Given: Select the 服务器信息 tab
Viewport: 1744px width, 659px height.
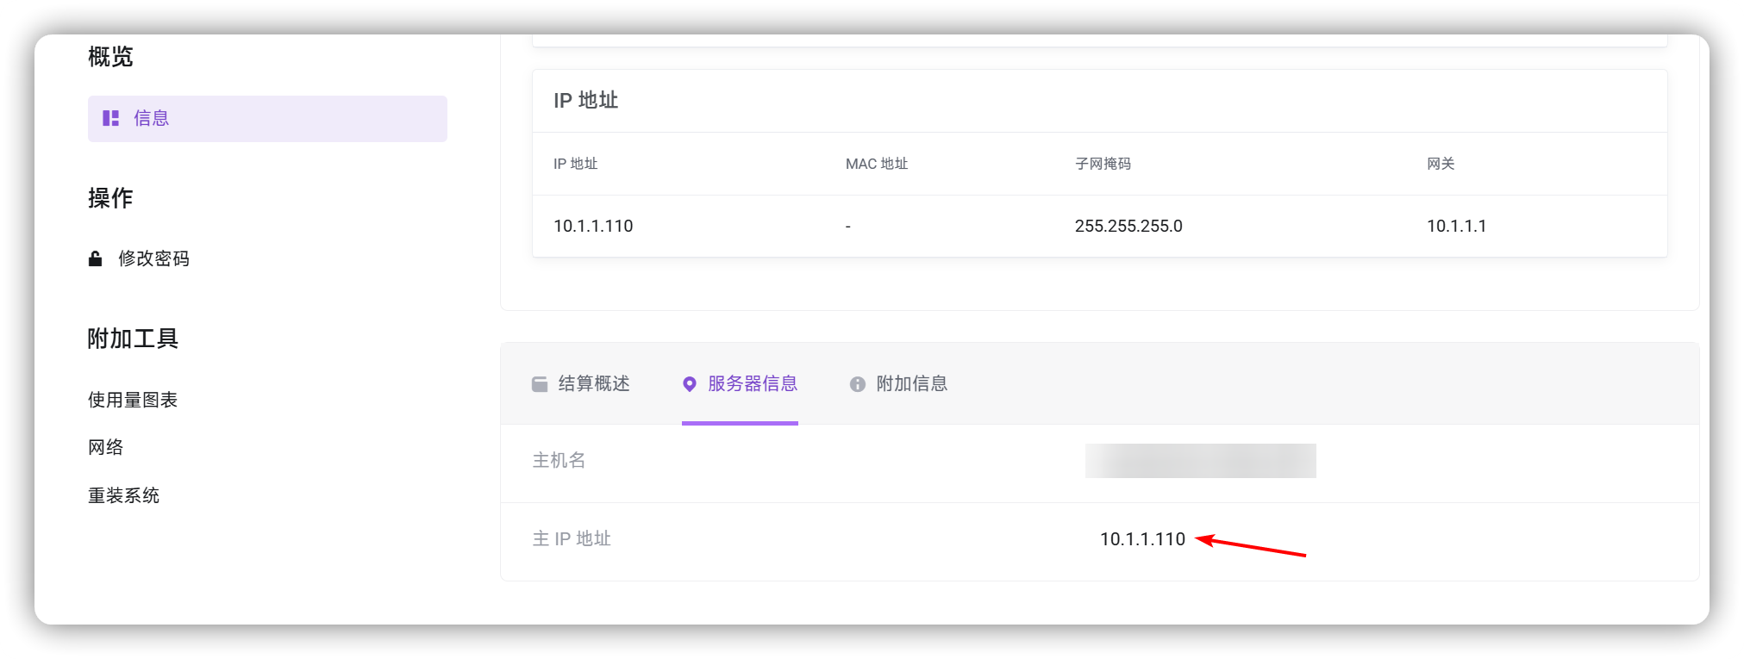Looking at the screenshot, I should (x=740, y=383).
